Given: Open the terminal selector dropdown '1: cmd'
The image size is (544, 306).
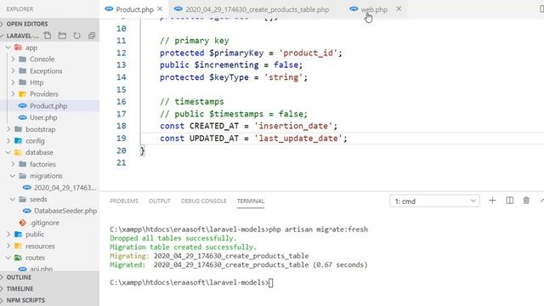Looking at the screenshot, I should click(434, 201).
